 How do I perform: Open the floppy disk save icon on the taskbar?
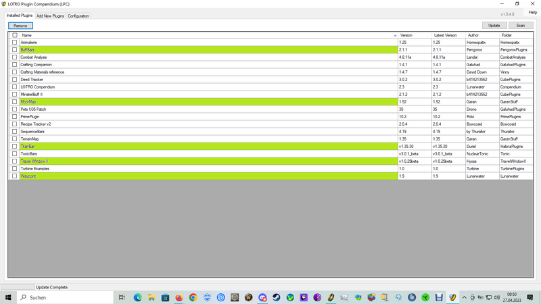point(439,297)
